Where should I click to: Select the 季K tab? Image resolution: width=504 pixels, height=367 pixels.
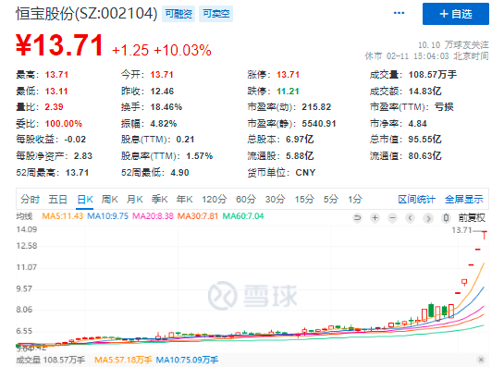point(160,200)
